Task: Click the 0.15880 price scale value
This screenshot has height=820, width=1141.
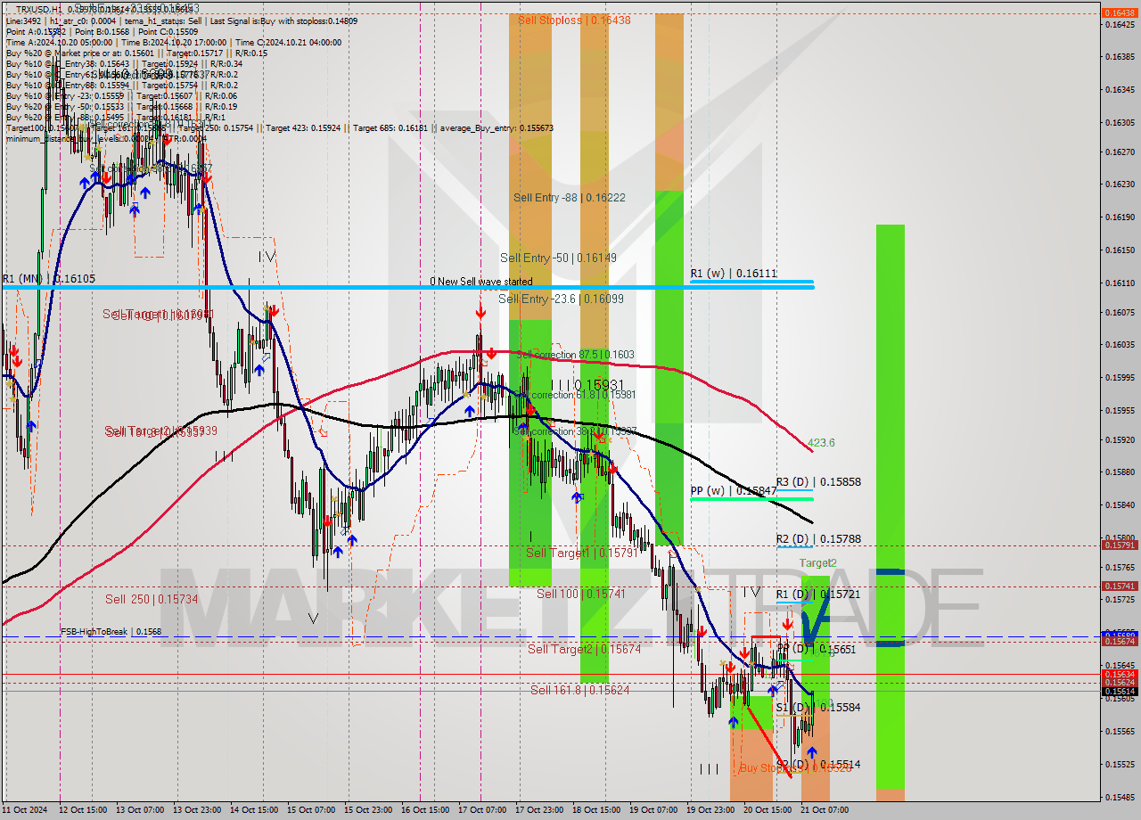Action: pos(1119,472)
